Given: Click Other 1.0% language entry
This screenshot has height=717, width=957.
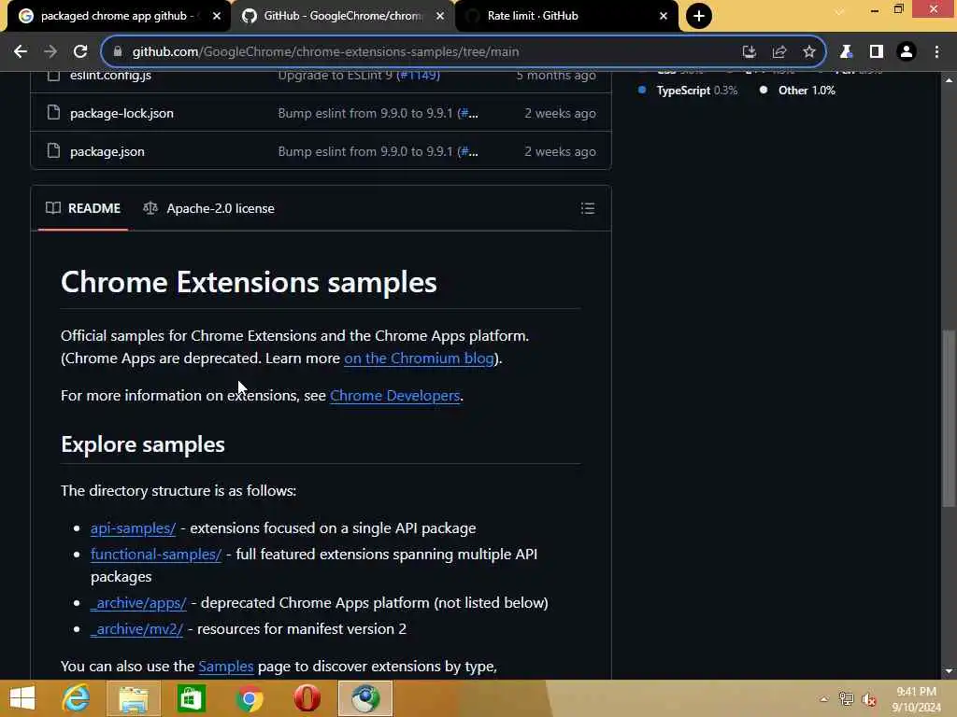Looking at the screenshot, I should click(x=798, y=91).
